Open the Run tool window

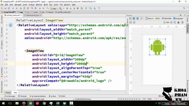pyautogui.click(x=53, y=96)
